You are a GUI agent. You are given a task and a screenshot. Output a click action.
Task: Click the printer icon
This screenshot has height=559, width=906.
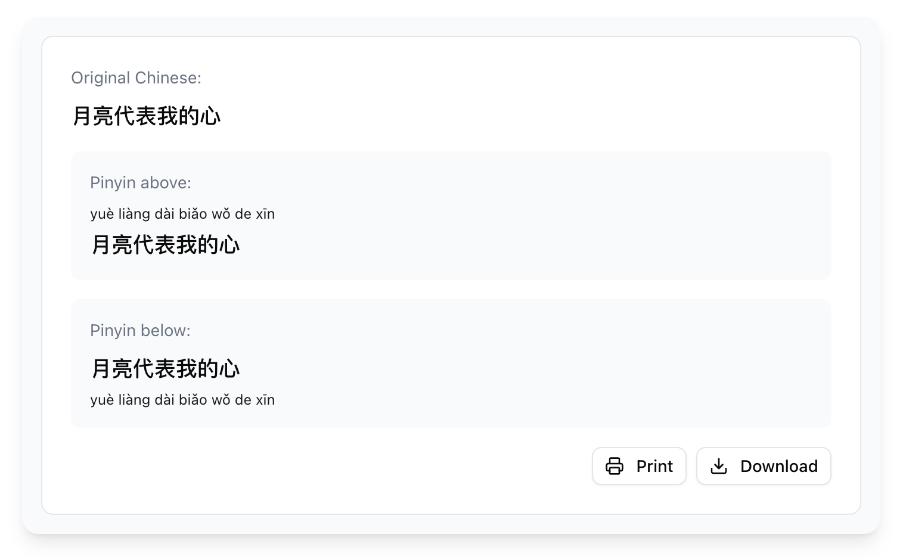pos(615,466)
